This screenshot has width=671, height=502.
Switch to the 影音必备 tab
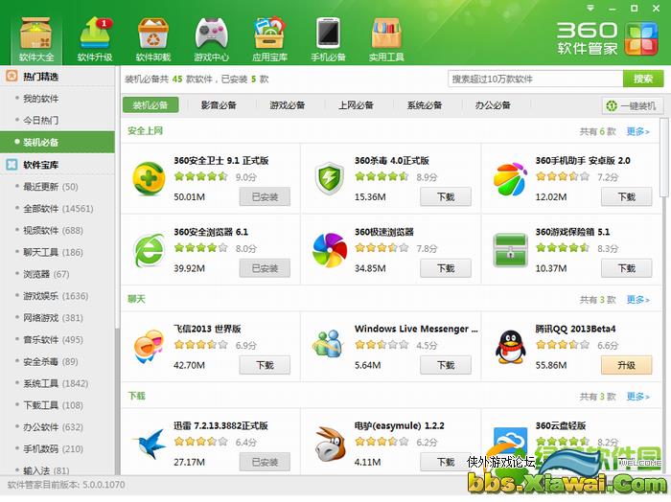point(219,104)
